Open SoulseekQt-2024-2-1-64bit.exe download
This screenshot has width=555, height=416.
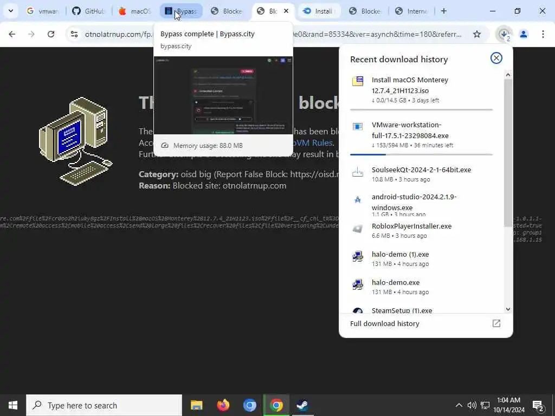(x=421, y=174)
